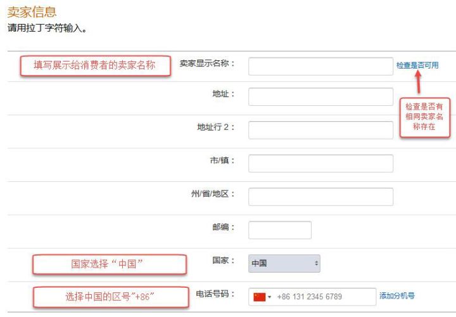Focus the 卖家显示名称 input field
Viewport: 456px width, 317px height.
click(x=320, y=67)
